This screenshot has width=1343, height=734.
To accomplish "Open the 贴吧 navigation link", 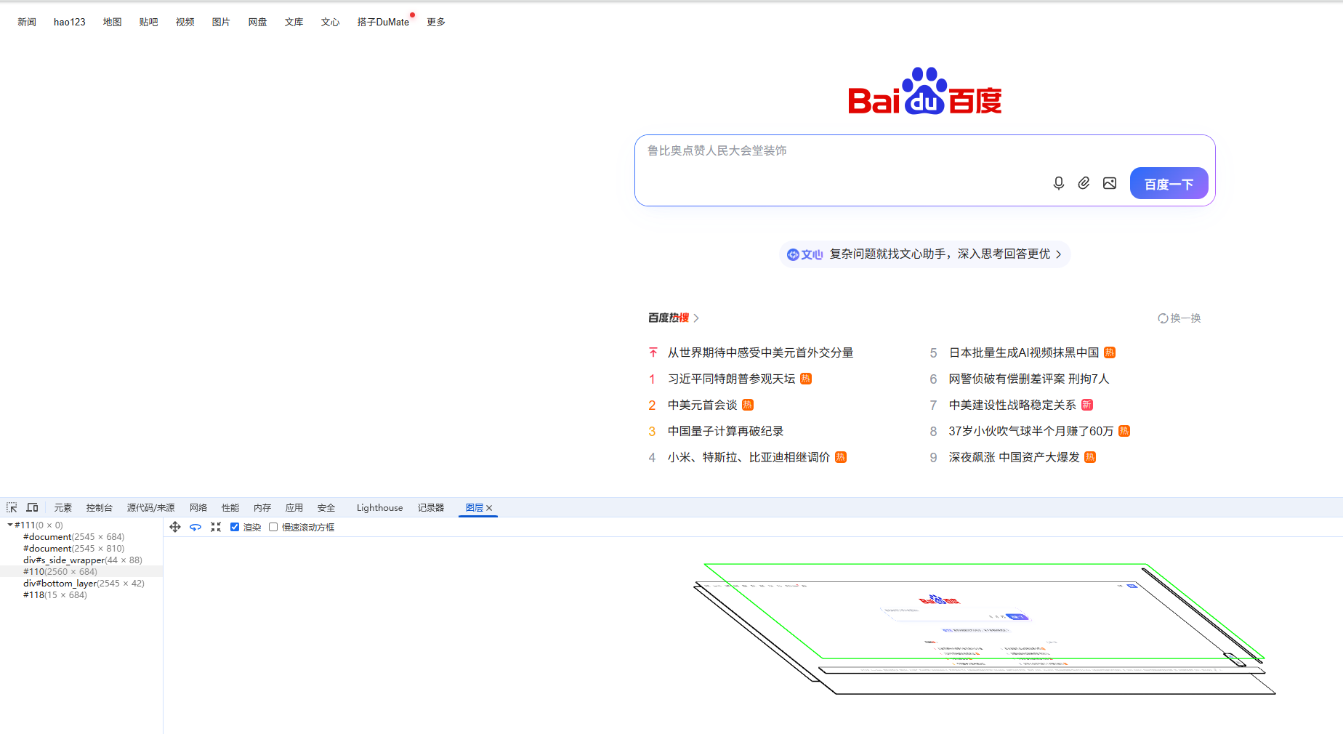I will (x=149, y=22).
